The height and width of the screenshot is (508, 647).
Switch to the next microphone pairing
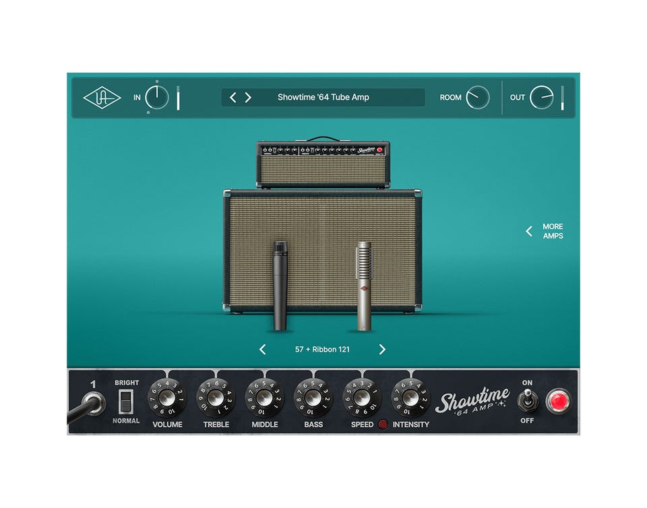(x=382, y=350)
